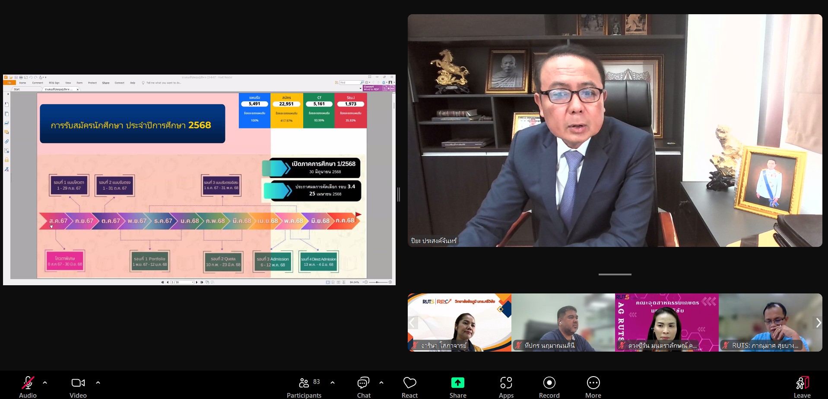Expand the Foxit left navigation panel arrow
828x399 pixels.
click(x=8, y=94)
